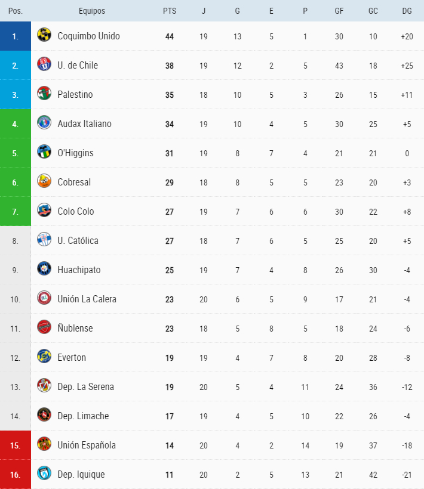Open the U. Católica team link
Viewport: 424px width, 489px height.
[x=78, y=240]
